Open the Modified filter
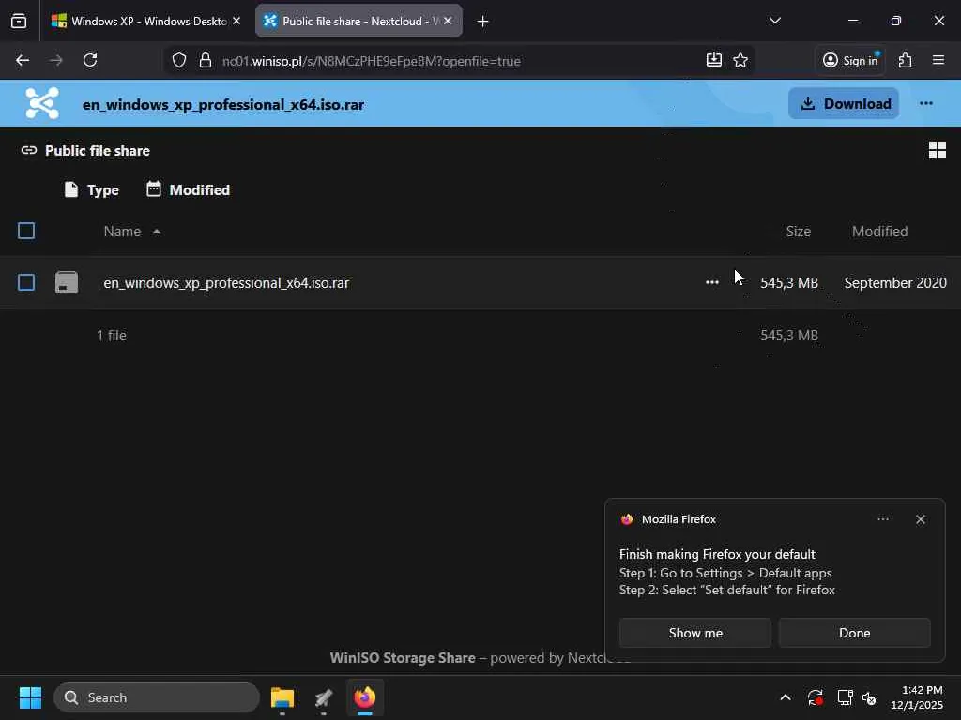Image resolution: width=961 pixels, height=720 pixels. point(189,189)
